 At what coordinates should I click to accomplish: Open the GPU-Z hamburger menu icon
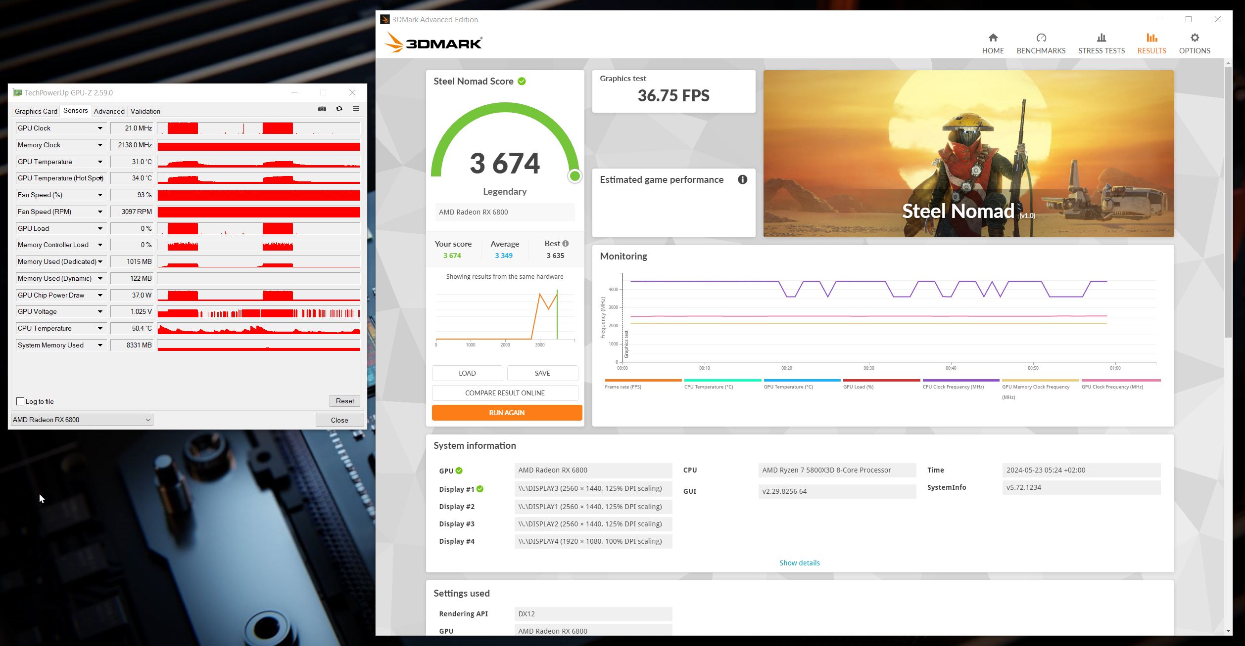coord(356,109)
